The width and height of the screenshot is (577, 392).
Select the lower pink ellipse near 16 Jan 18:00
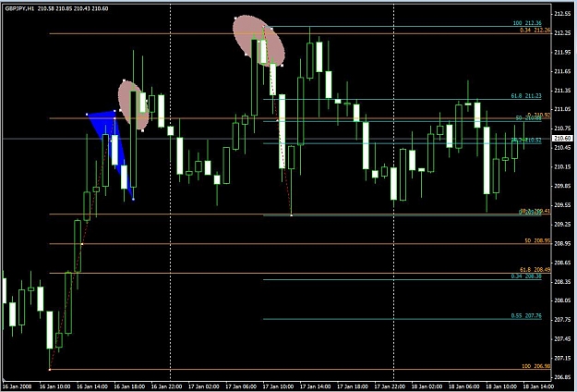[133, 105]
